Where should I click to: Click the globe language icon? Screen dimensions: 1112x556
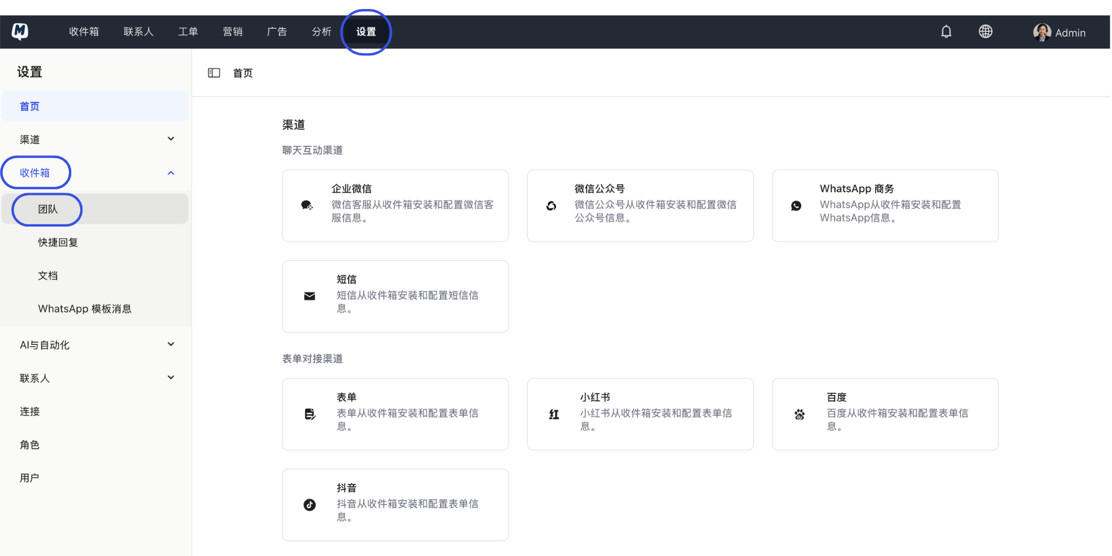(x=986, y=32)
